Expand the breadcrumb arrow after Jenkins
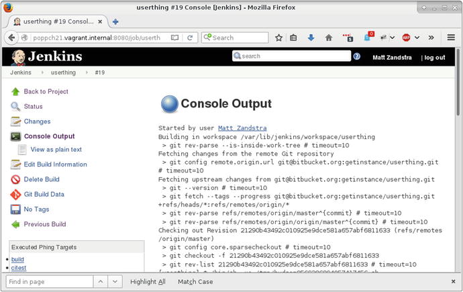The image size is (463, 292). 42,72
